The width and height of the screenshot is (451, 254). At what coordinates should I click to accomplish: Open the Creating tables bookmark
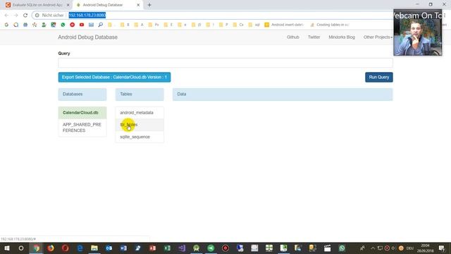pos(330,25)
